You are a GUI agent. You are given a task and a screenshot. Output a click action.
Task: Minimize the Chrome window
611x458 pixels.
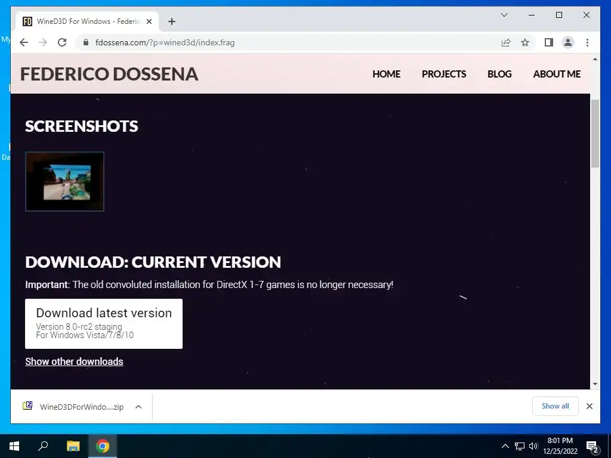click(x=532, y=15)
